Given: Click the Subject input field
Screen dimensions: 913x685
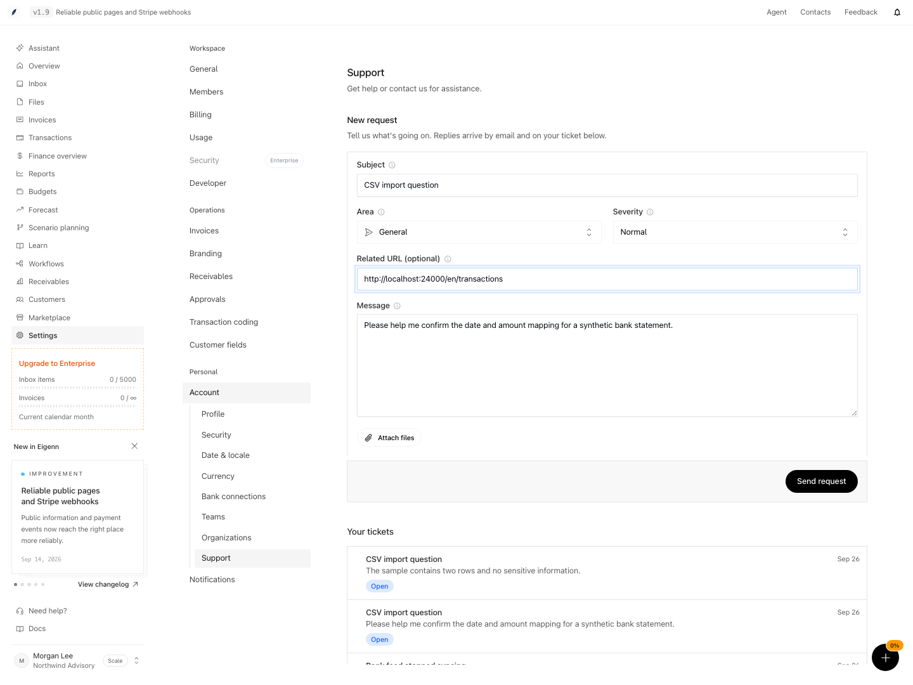Looking at the screenshot, I should click(607, 185).
